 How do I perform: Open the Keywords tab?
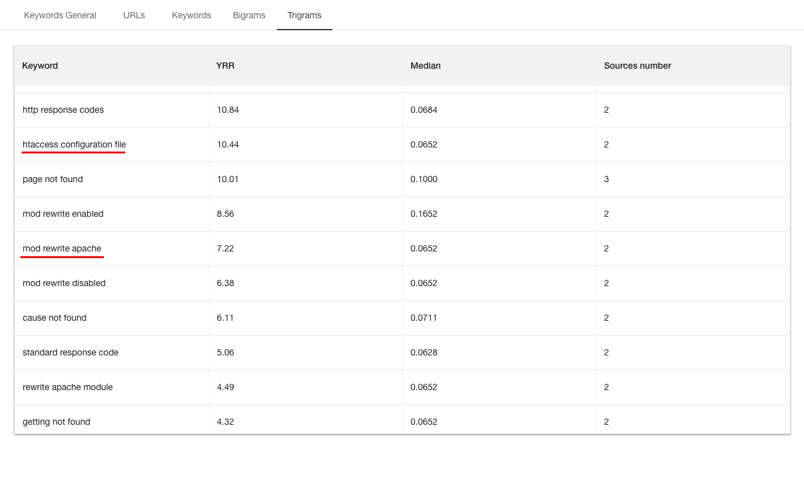(191, 15)
